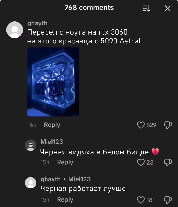Like ghayth's comment with 529 likes
Image resolution: width=178 pixels, height=207 pixels.
tap(141, 125)
